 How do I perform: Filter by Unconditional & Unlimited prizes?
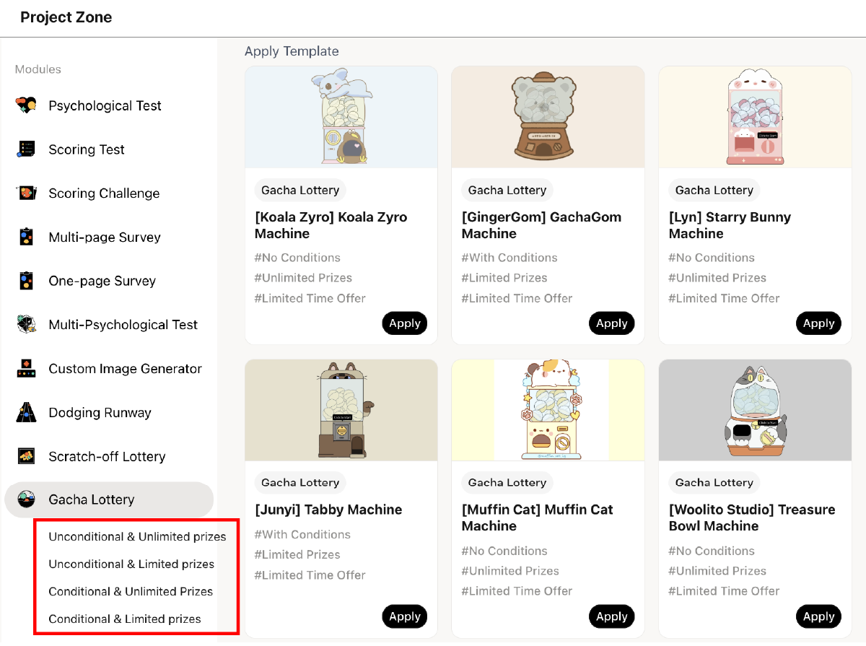pos(137,537)
